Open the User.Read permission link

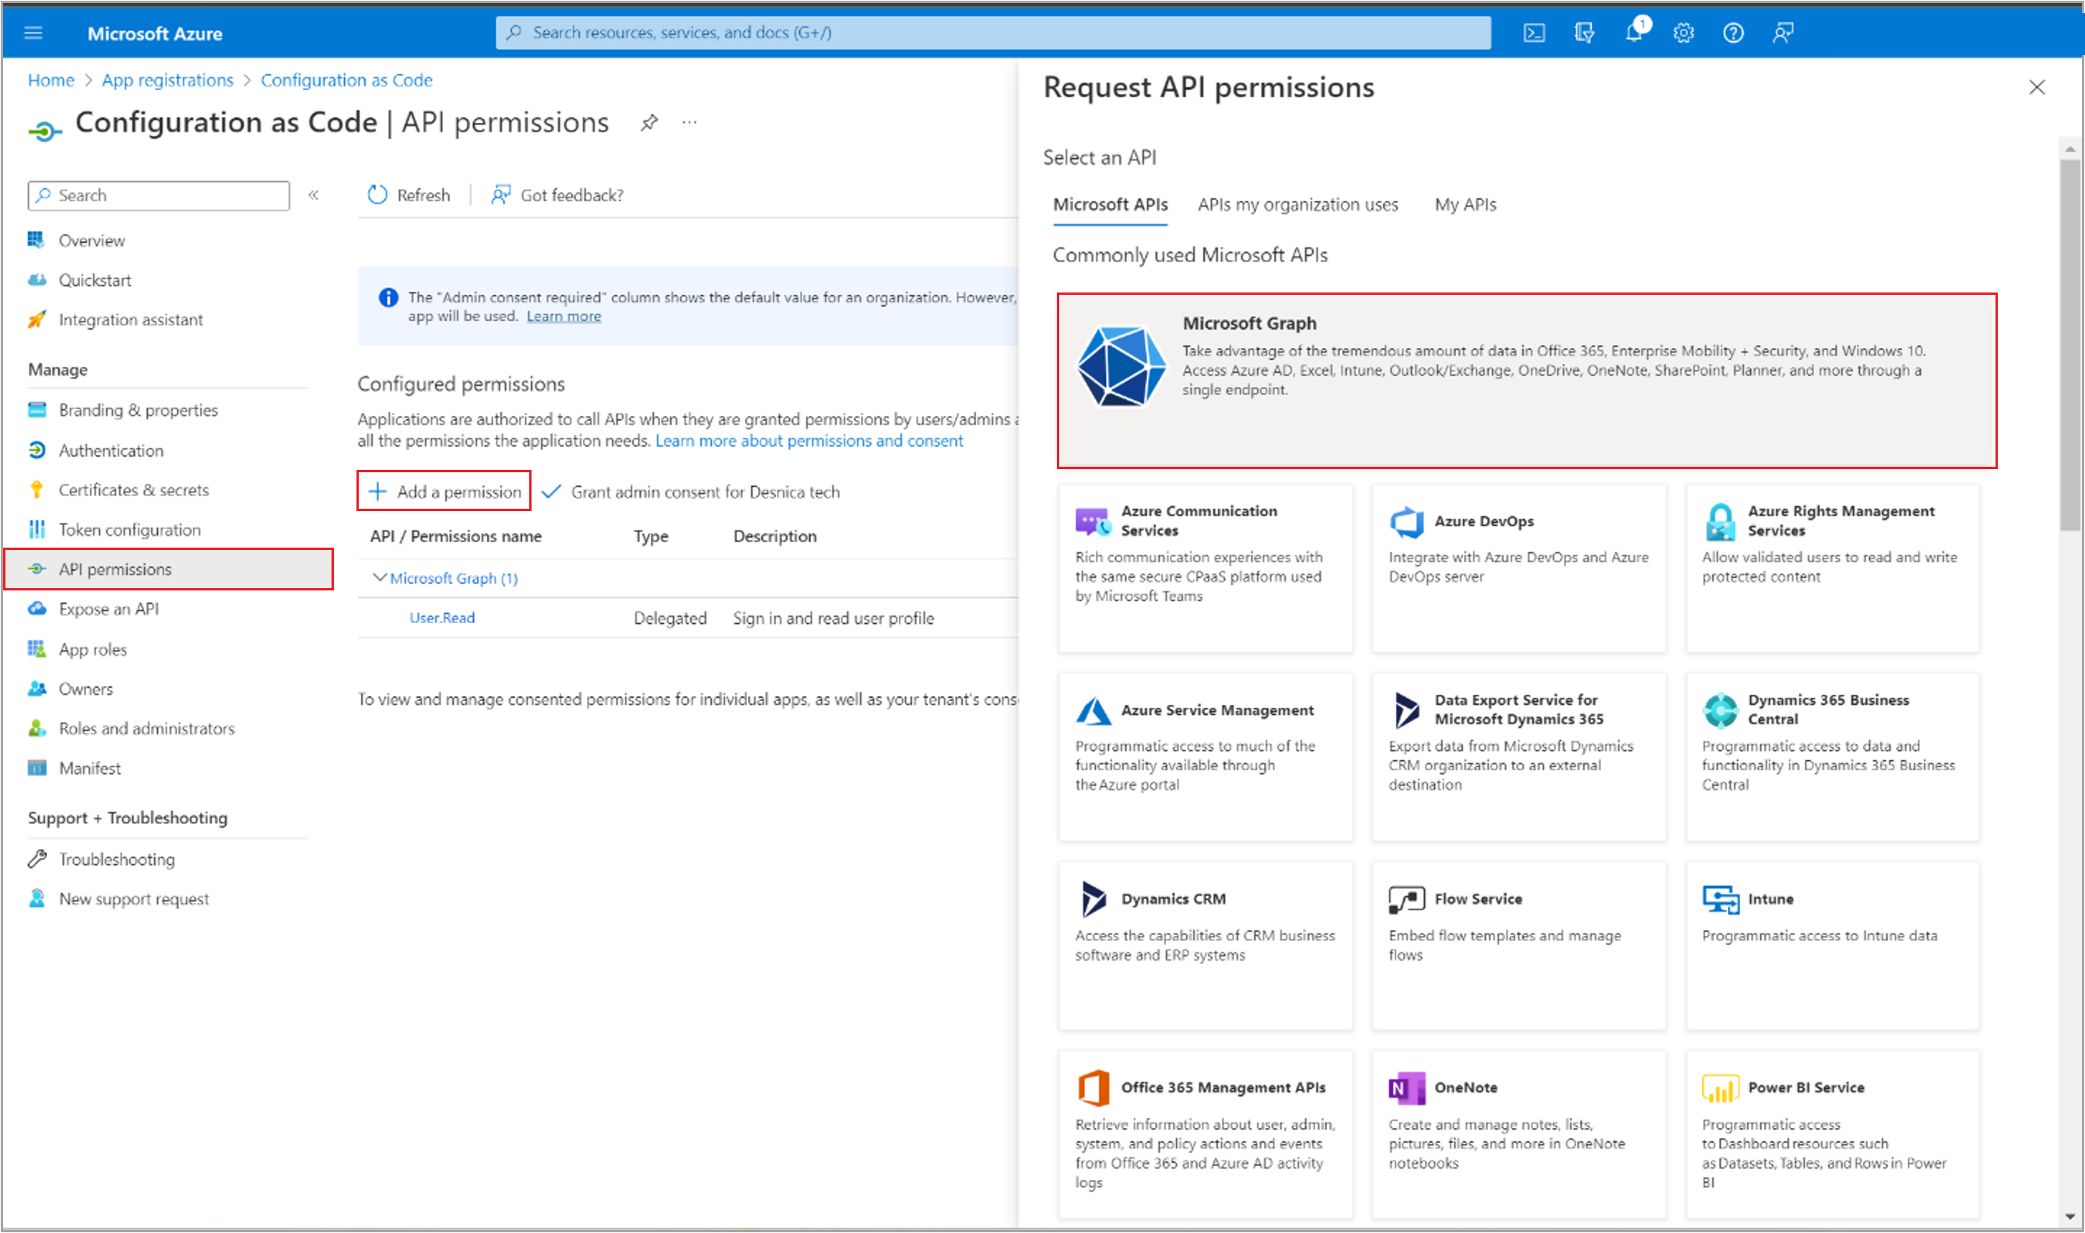441,618
